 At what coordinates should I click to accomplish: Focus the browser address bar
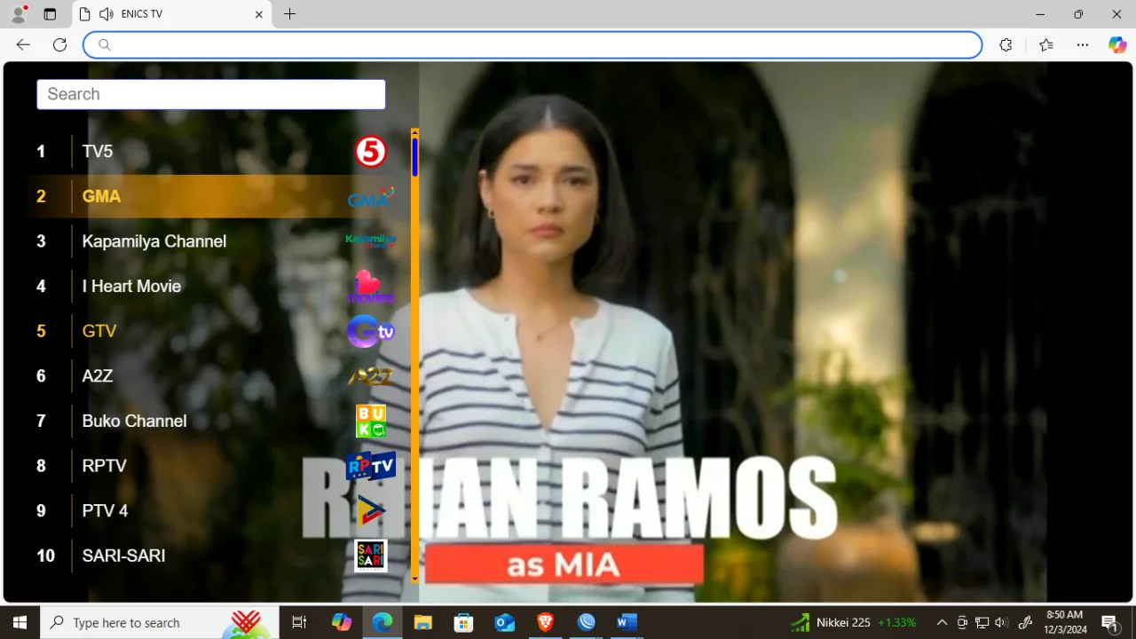click(x=532, y=44)
